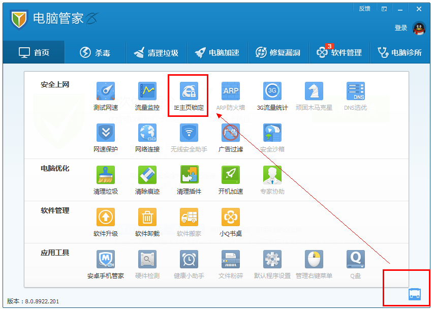Launch the 清理插件 plugin cleaner

coord(189,180)
